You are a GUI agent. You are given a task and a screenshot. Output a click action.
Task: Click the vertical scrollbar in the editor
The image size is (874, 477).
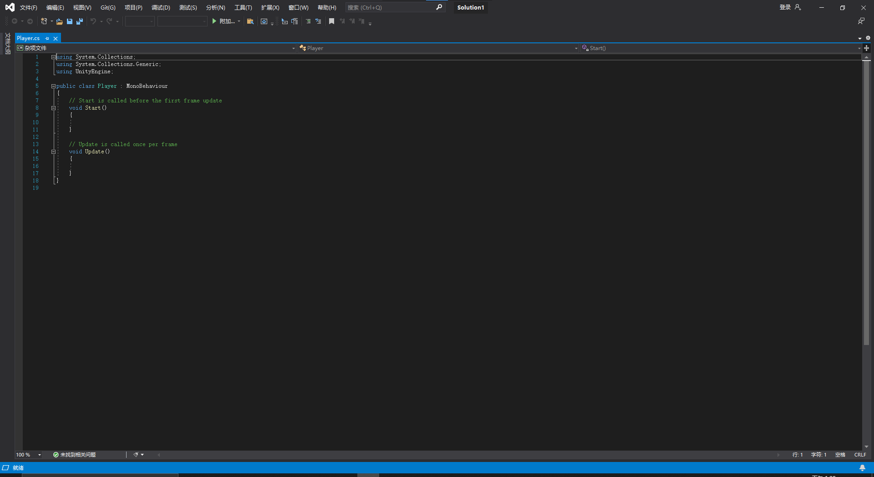[866, 205]
